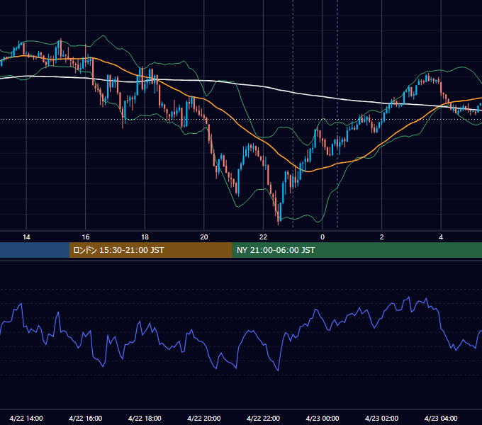Click the 4/22 20:00 time label

pos(204,418)
